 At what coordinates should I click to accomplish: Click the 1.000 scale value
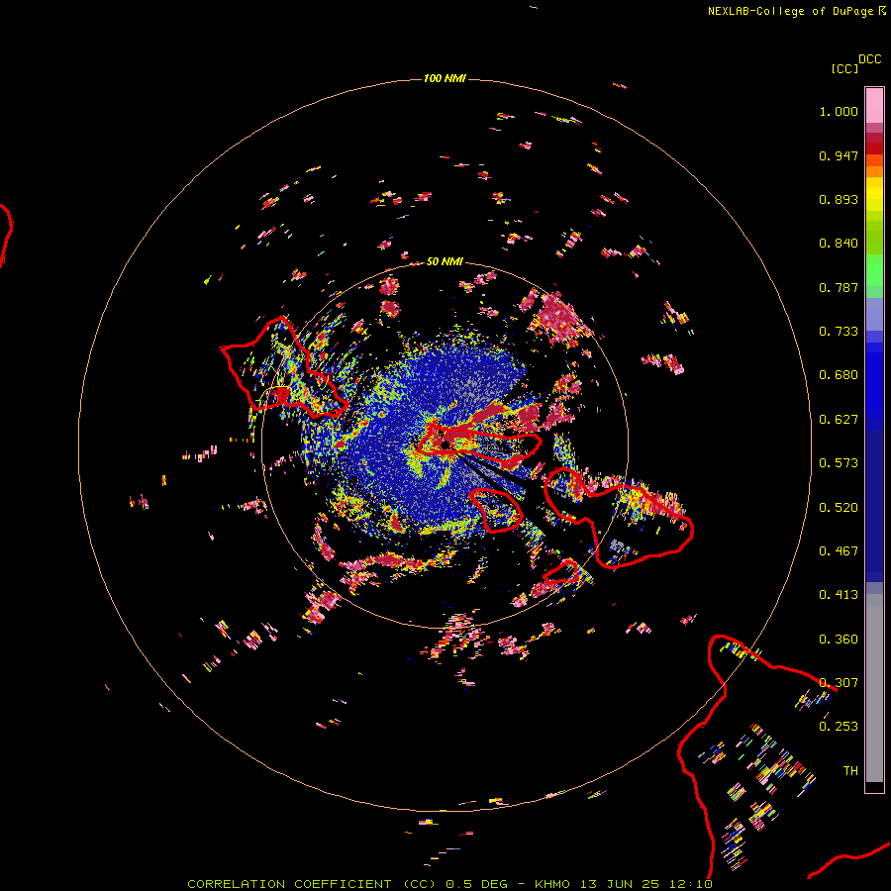pyautogui.click(x=839, y=111)
